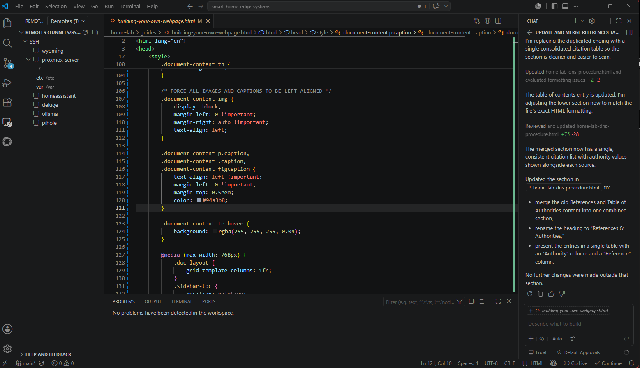Open the Explorer view in activity bar
Screen dimensions: 640x368
[x=7, y=23]
